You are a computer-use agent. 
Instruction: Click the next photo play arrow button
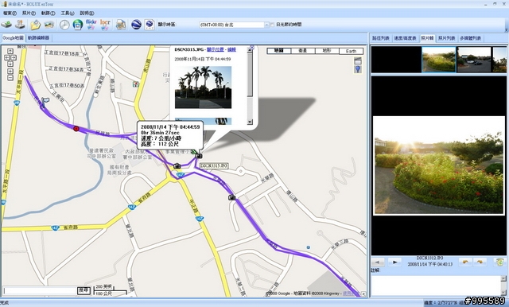(x=394, y=262)
